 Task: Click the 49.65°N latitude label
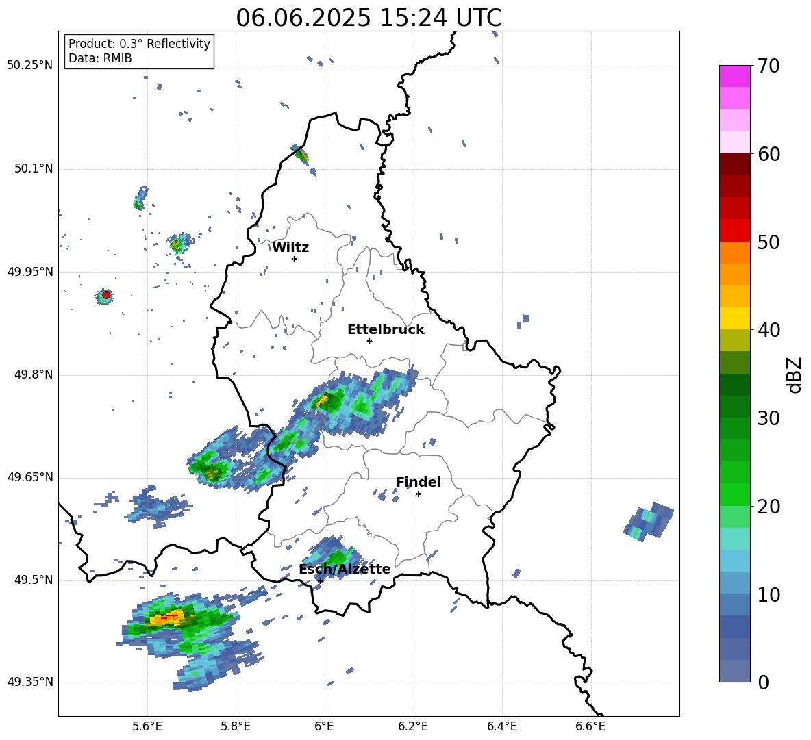[30, 477]
